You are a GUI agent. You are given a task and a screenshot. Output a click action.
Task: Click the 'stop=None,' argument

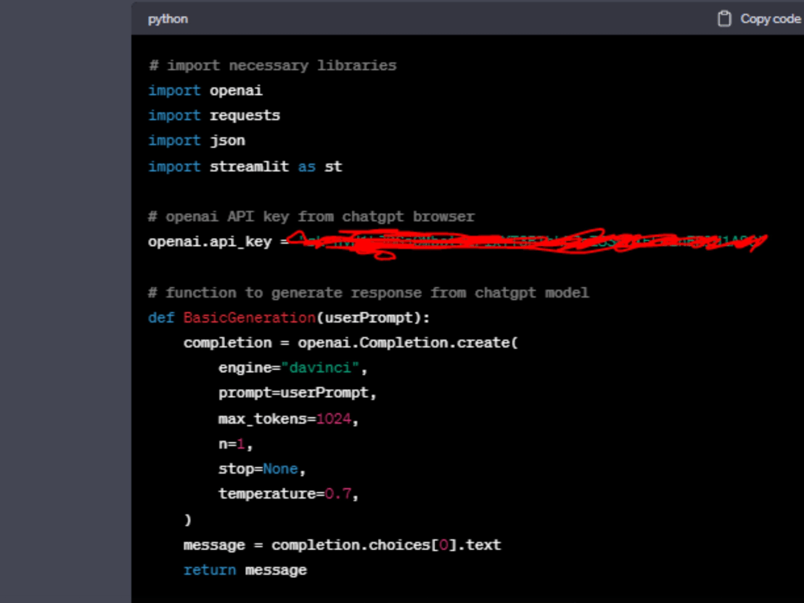[x=262, y=470]
